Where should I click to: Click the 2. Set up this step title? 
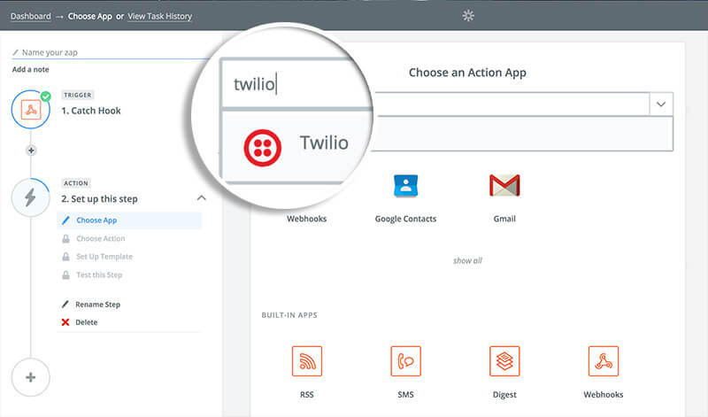pos(99,199)
